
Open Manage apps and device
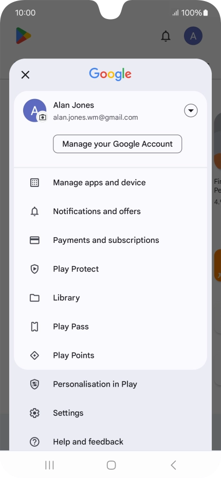(x=110, y=183)
